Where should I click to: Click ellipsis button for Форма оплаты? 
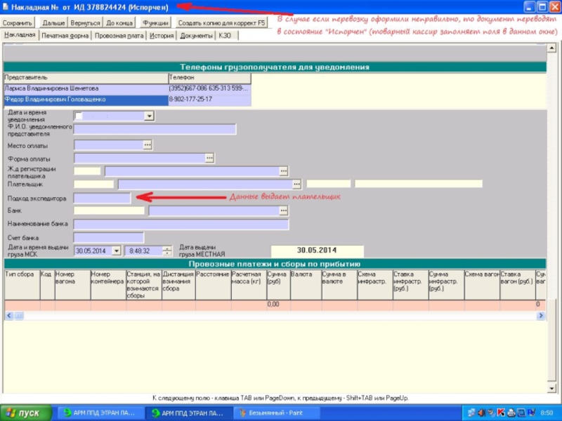[x=209, y=159]
